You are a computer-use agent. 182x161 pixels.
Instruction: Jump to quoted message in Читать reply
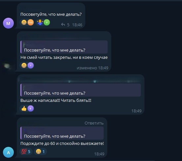(81, 90)
